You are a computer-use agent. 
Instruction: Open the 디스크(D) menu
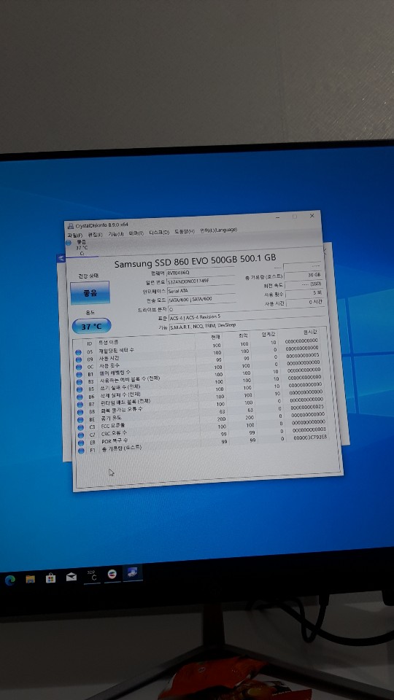(x=159, y=232)
